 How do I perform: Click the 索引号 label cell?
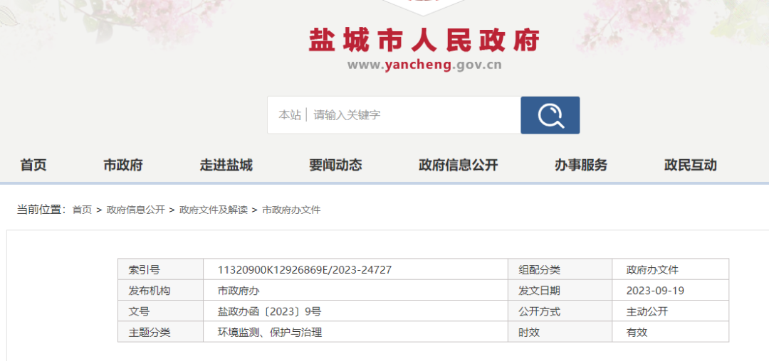(161, 269)
